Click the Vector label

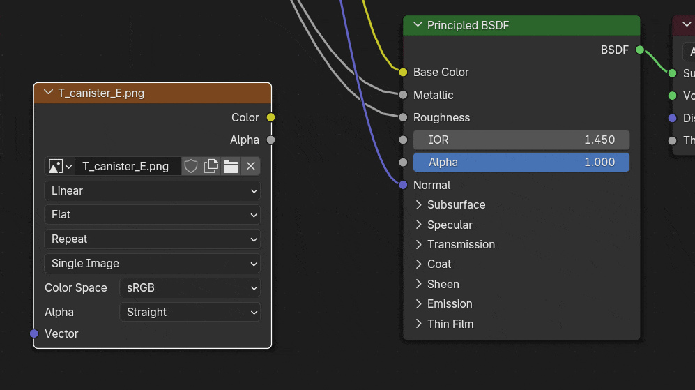(x=61, y=333)
